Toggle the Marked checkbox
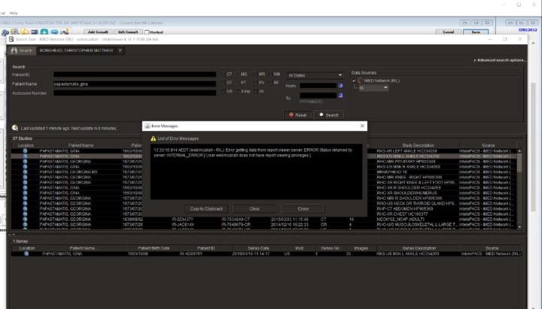The height and width of the screenshot is (309, 542). 147,32
